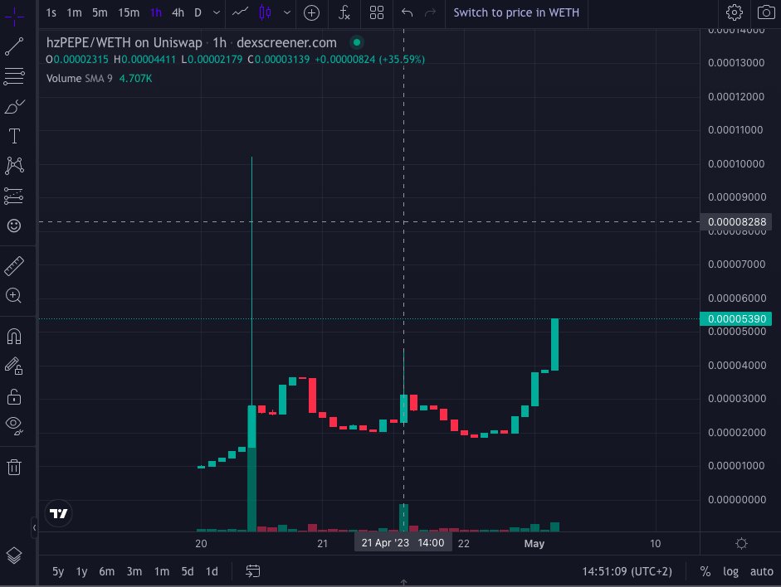This screenshot has width=781, height=587.
Task: Take a chart snapshot with camera icon
Action: pos(766,12)
